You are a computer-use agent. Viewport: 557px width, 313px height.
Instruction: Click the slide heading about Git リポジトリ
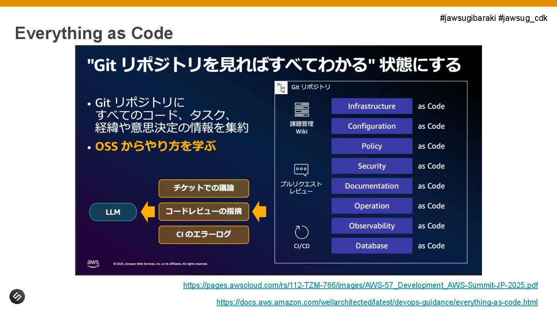pos(274,65)
